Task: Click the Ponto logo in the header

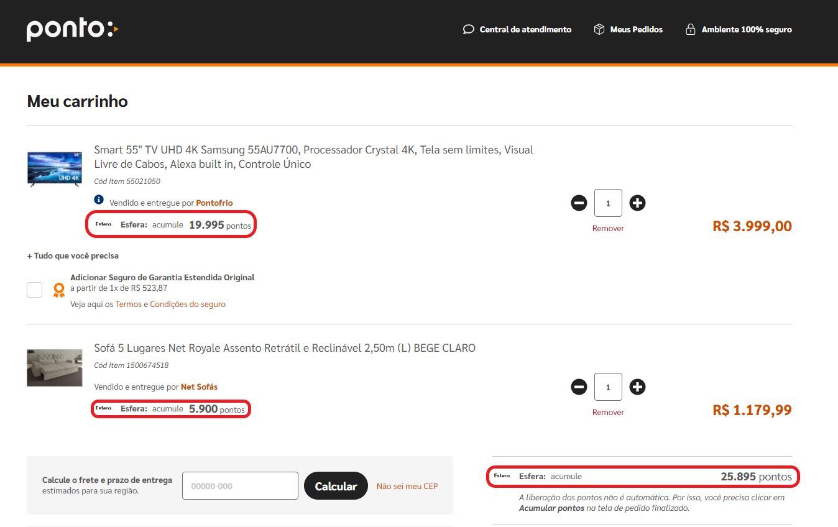Action: pyautogui.click(x=72, y=30)
